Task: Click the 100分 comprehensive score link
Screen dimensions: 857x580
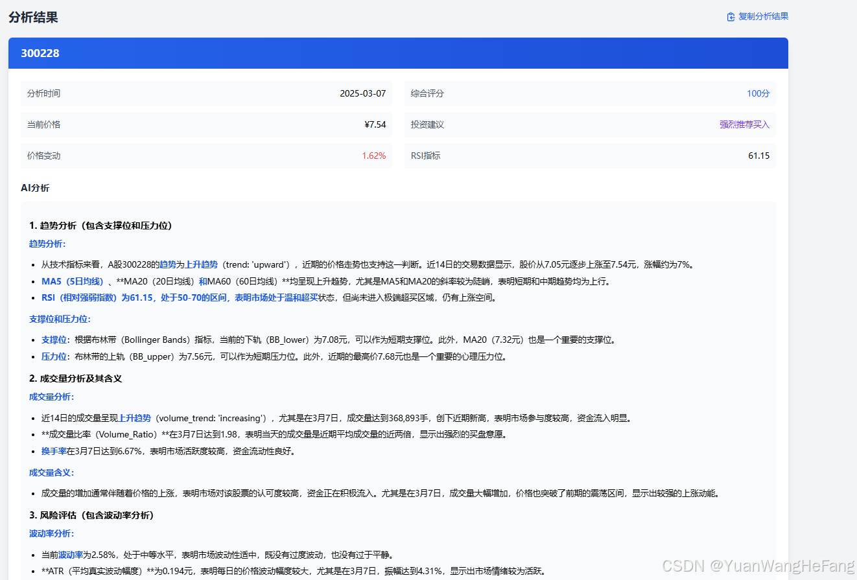Action: click(x=758, y=93)
